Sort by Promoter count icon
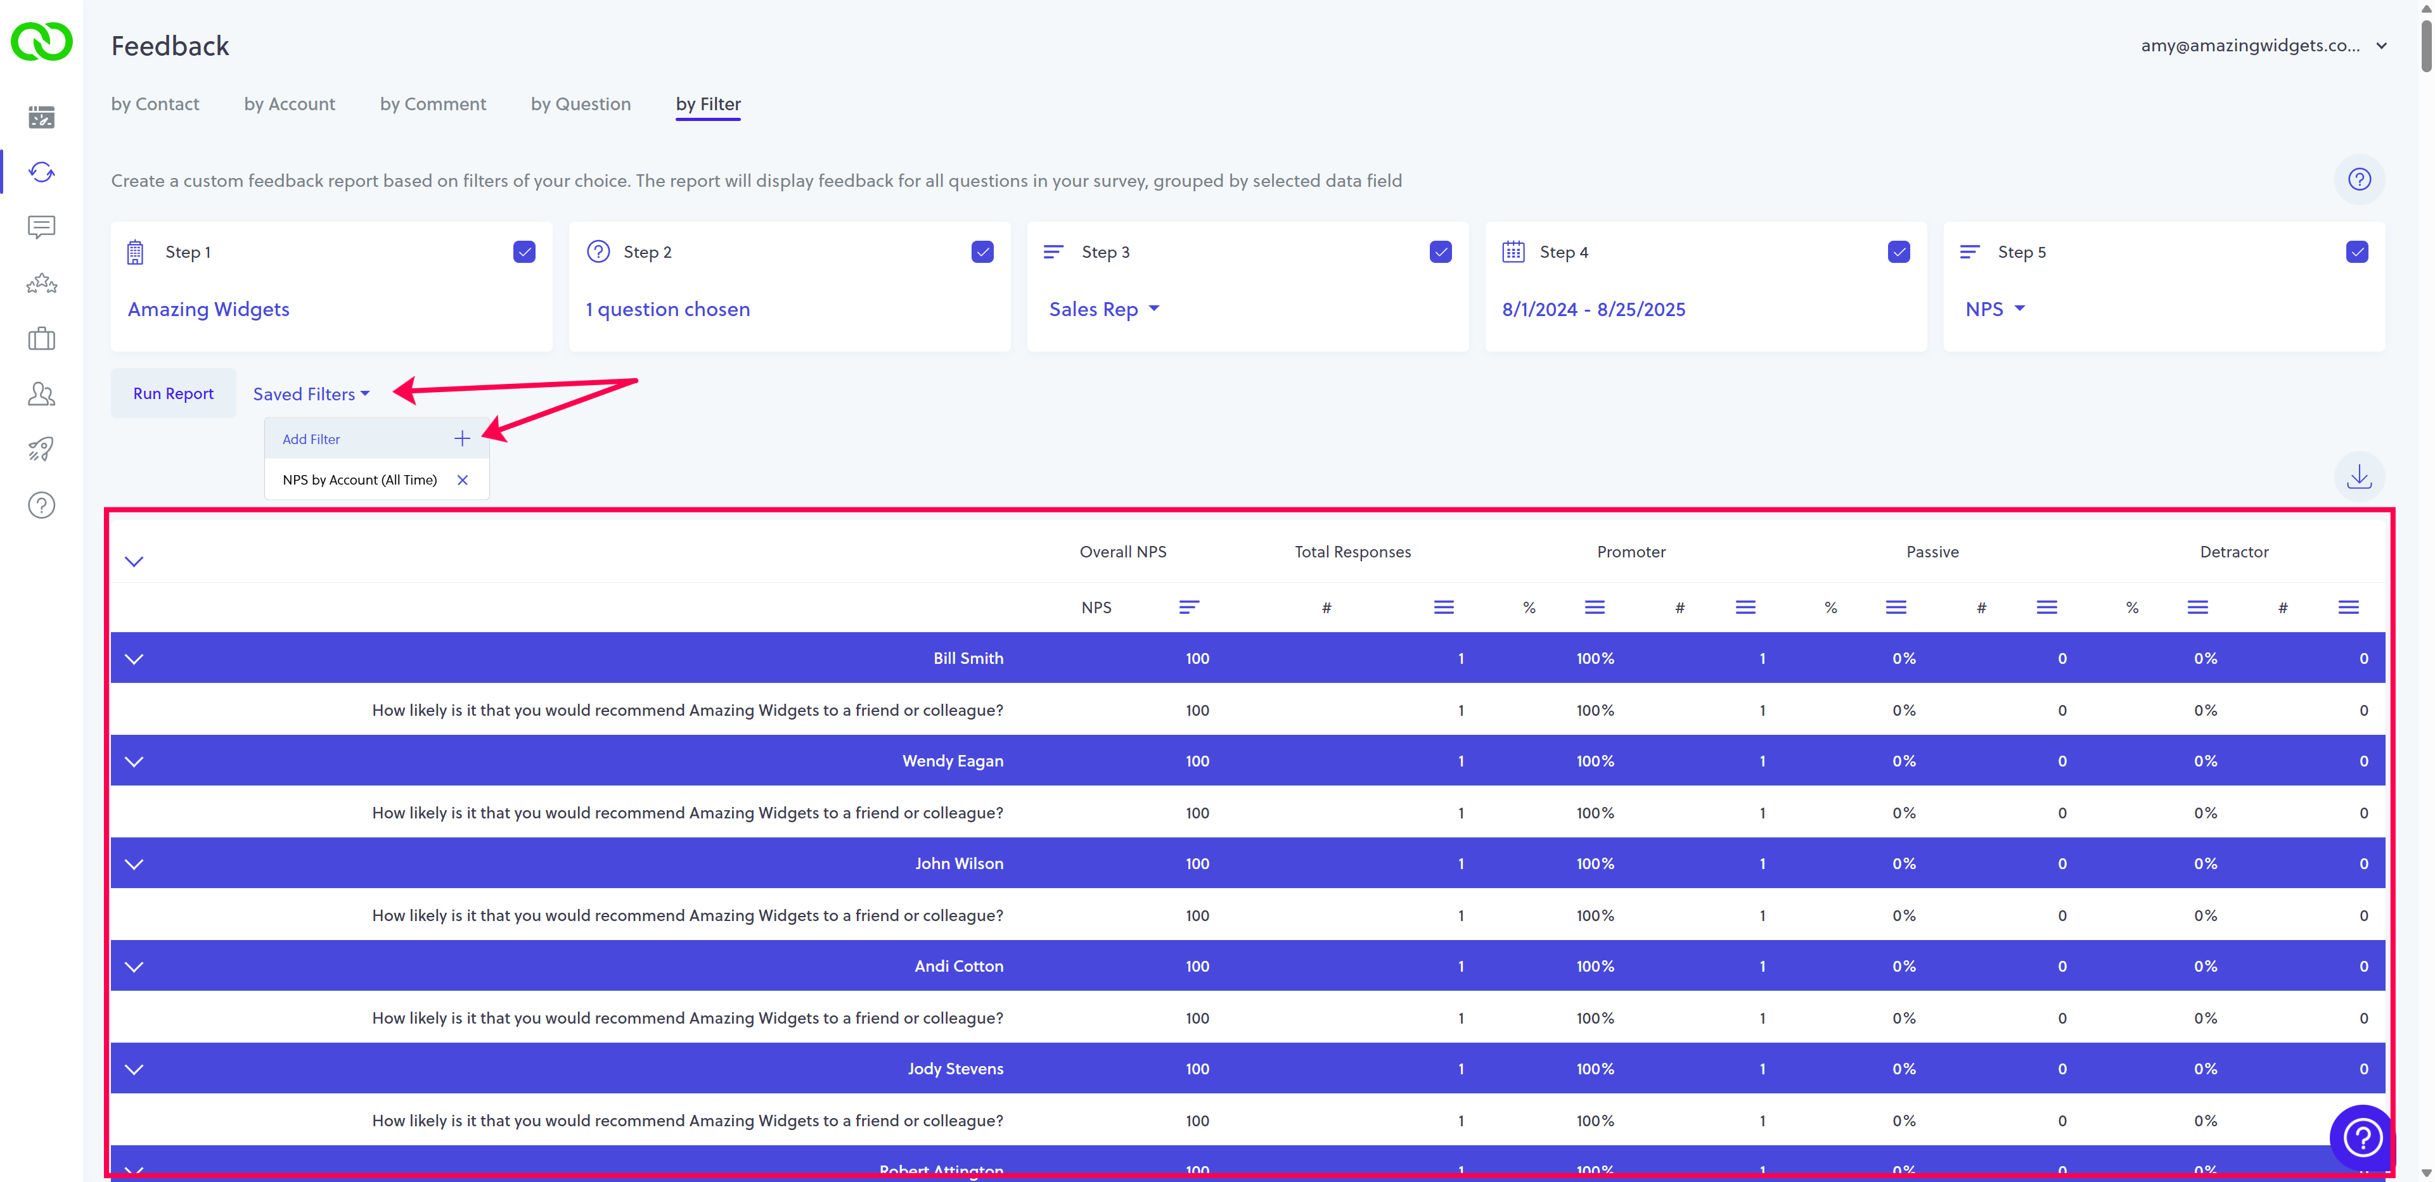The height and width of the screenshot is (1182, 2435). tap(1746, 607)
